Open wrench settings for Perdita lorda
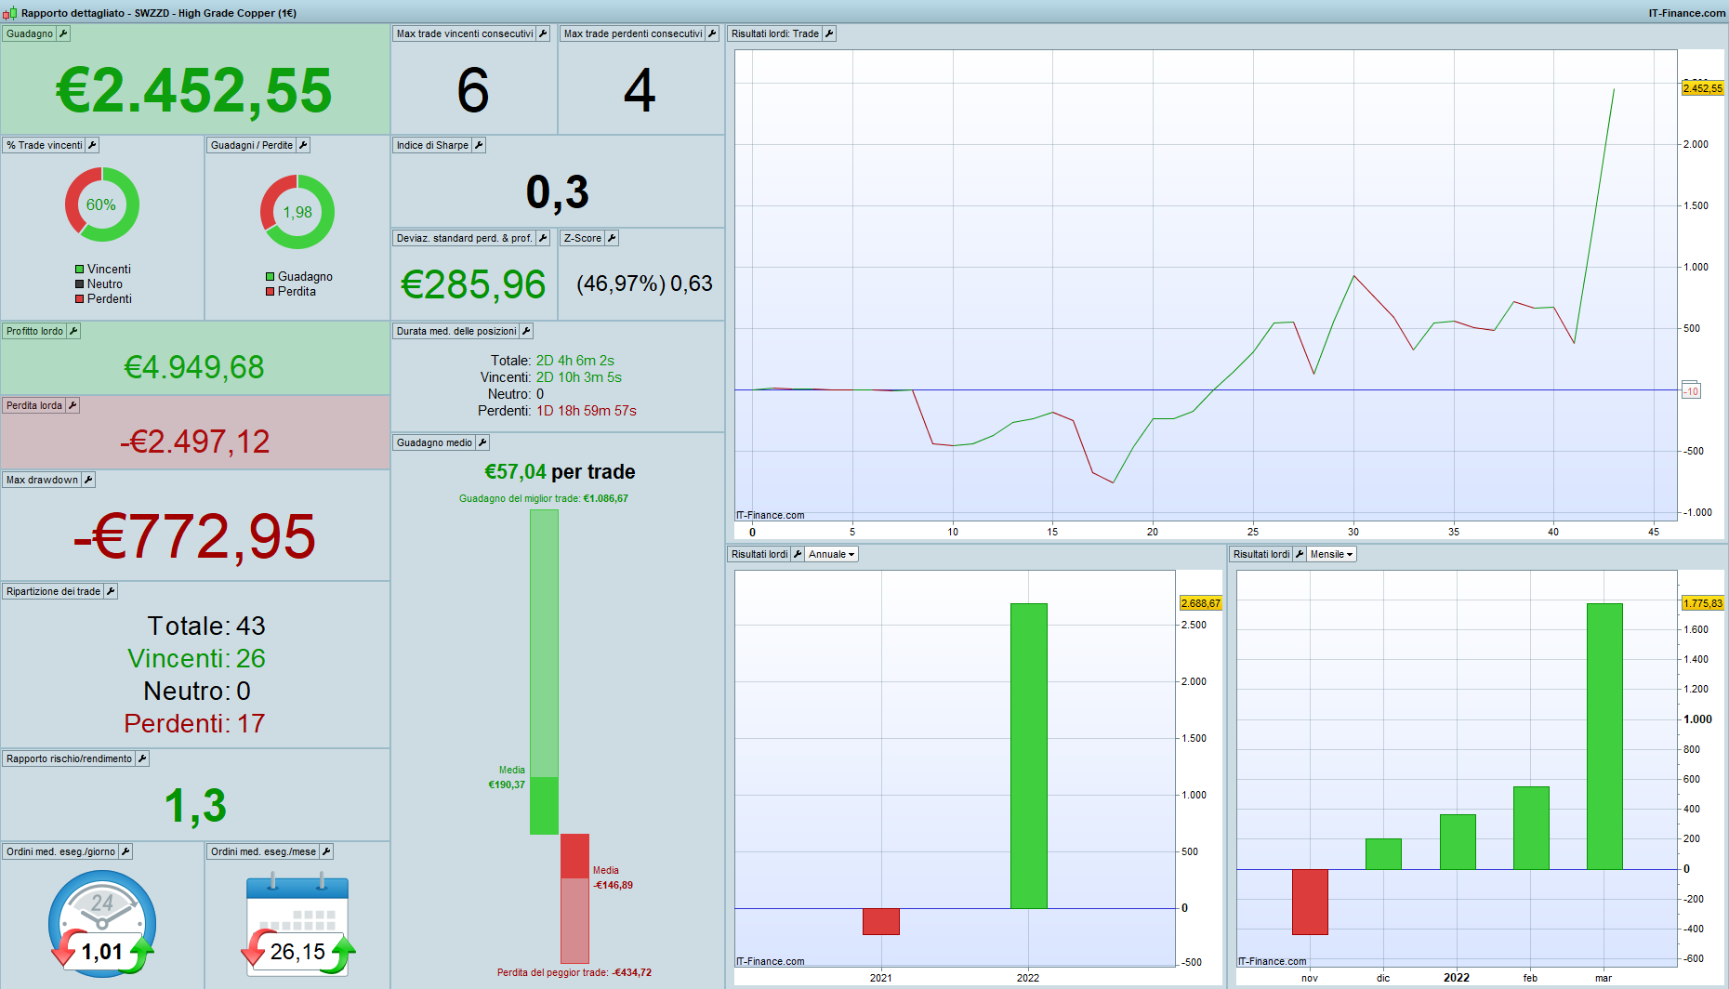 (x=73, y=405)
